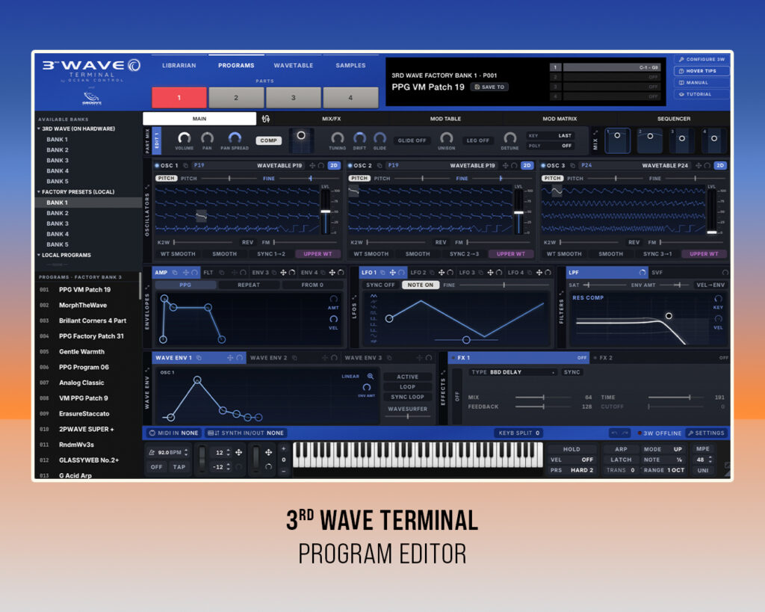Screen dimensions: 765x612
Task: Collapse the 3RD WAVE (ON HARDWARE) bank tree
Action: [39, 129]
